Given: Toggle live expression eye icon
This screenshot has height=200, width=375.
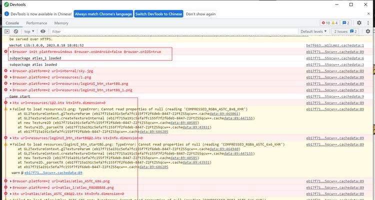Looking at the screenshot, I should (x=43, y=31).
